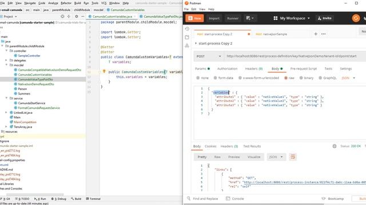Open the Build tool window
Image resolution: width=366 pixels, height=205 pixels.
pos(76,199)
